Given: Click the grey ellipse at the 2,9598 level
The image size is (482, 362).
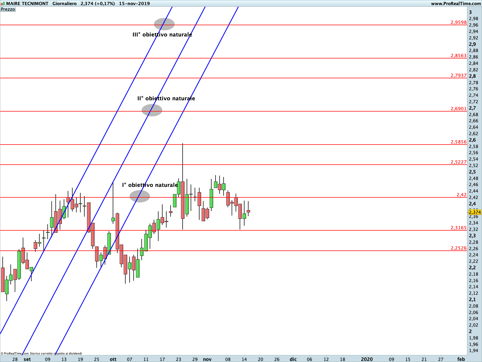Looking at the screenshot, I should tap(164, 24).
